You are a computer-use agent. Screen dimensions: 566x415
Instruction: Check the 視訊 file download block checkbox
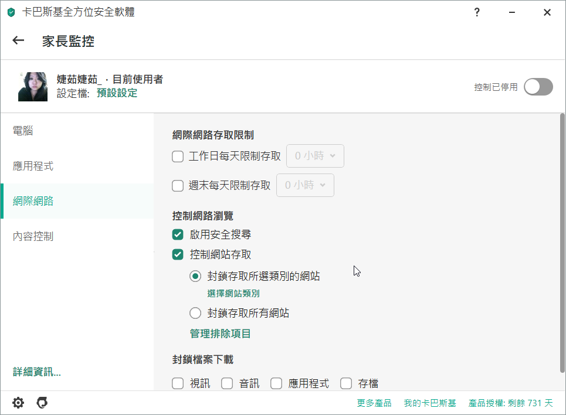tap(178, 384)
